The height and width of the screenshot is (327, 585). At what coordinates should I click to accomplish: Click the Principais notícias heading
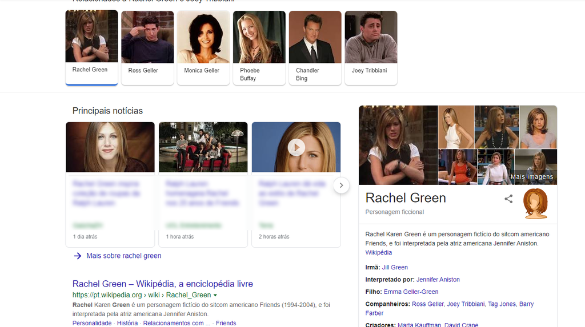[x=107, y=111]
